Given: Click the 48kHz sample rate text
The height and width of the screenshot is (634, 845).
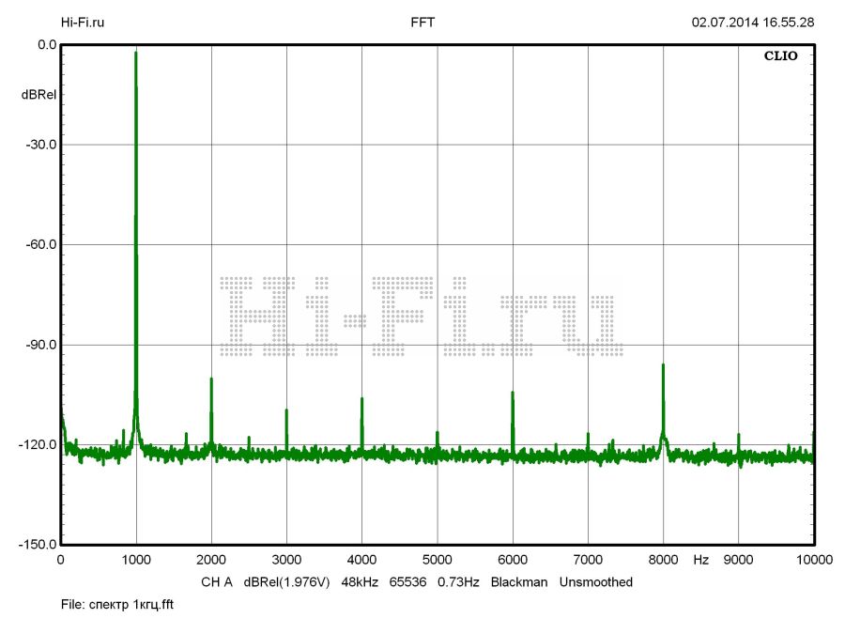Looking at the screenshot, I should click(x=360, y=582).
